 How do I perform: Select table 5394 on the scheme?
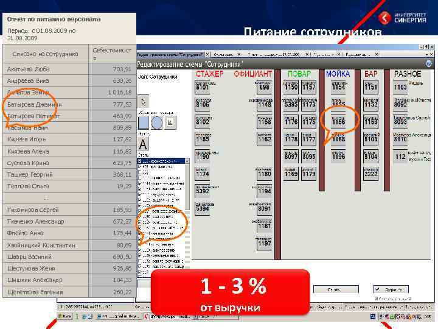click(x=203, y=209)
